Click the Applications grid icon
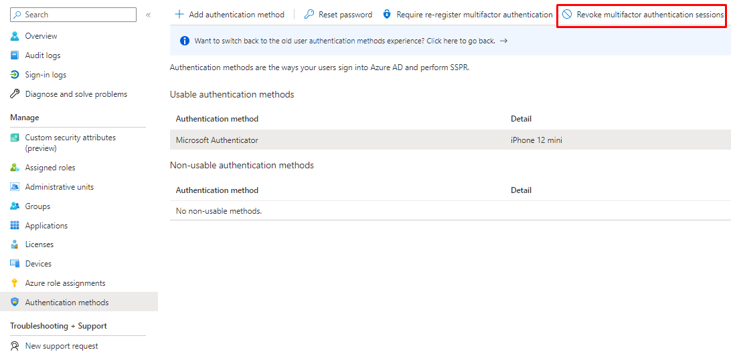 (x=15, y=226)
